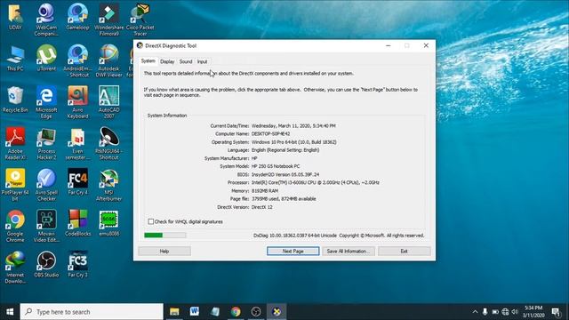Minimize the DirectX Diagnostic Tool window

(389, 45)
